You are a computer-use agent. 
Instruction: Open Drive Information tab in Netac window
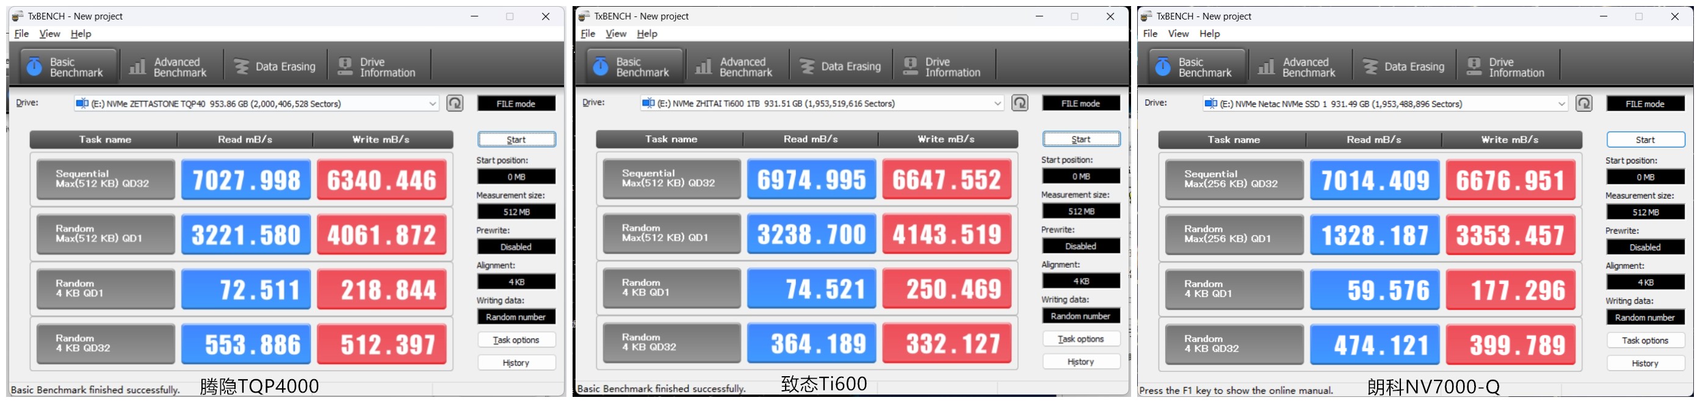click(x=1507, y=66)
